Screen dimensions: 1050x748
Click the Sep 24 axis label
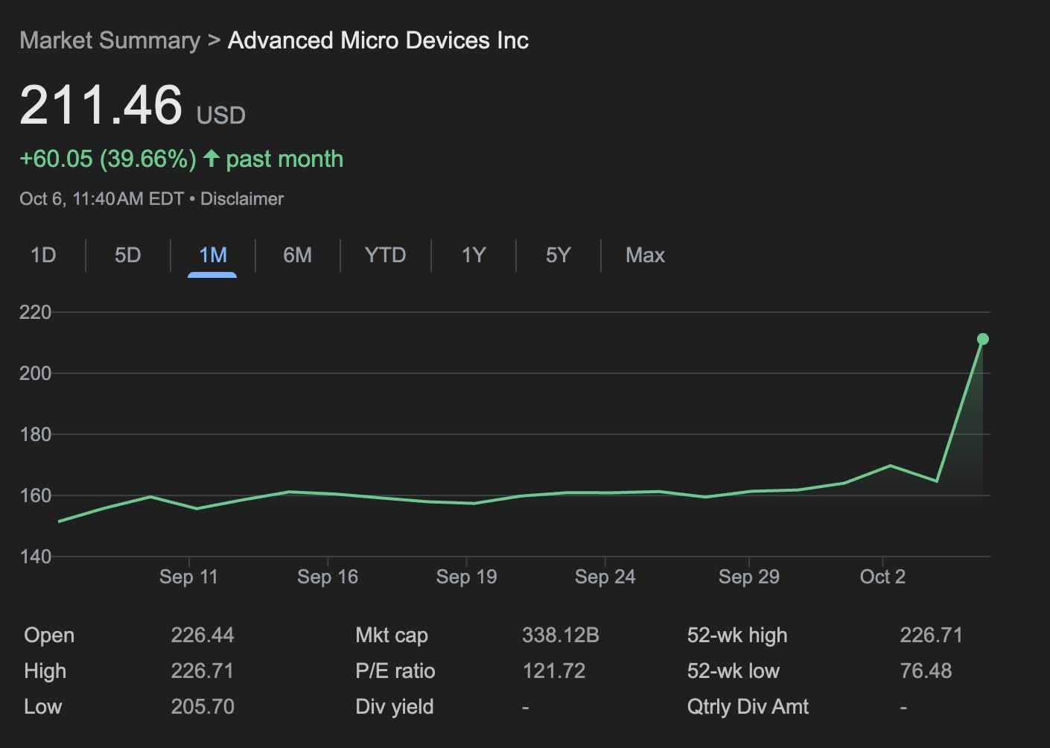click(605, 577)
